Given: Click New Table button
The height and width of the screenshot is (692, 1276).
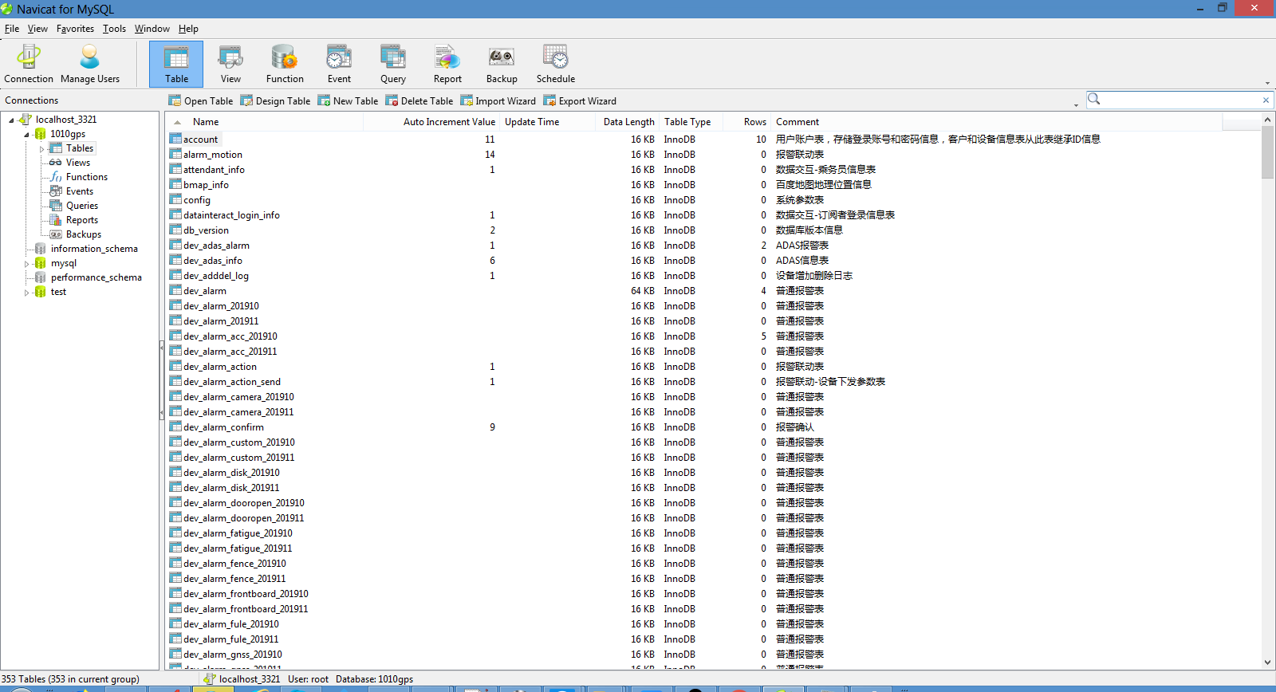Looking at the screenshot, I should 348,100.
